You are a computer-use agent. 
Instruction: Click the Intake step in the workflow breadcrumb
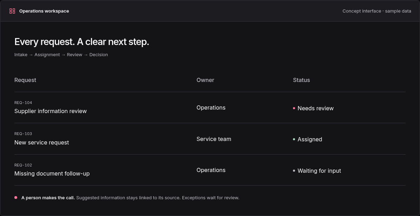point(21,55)
